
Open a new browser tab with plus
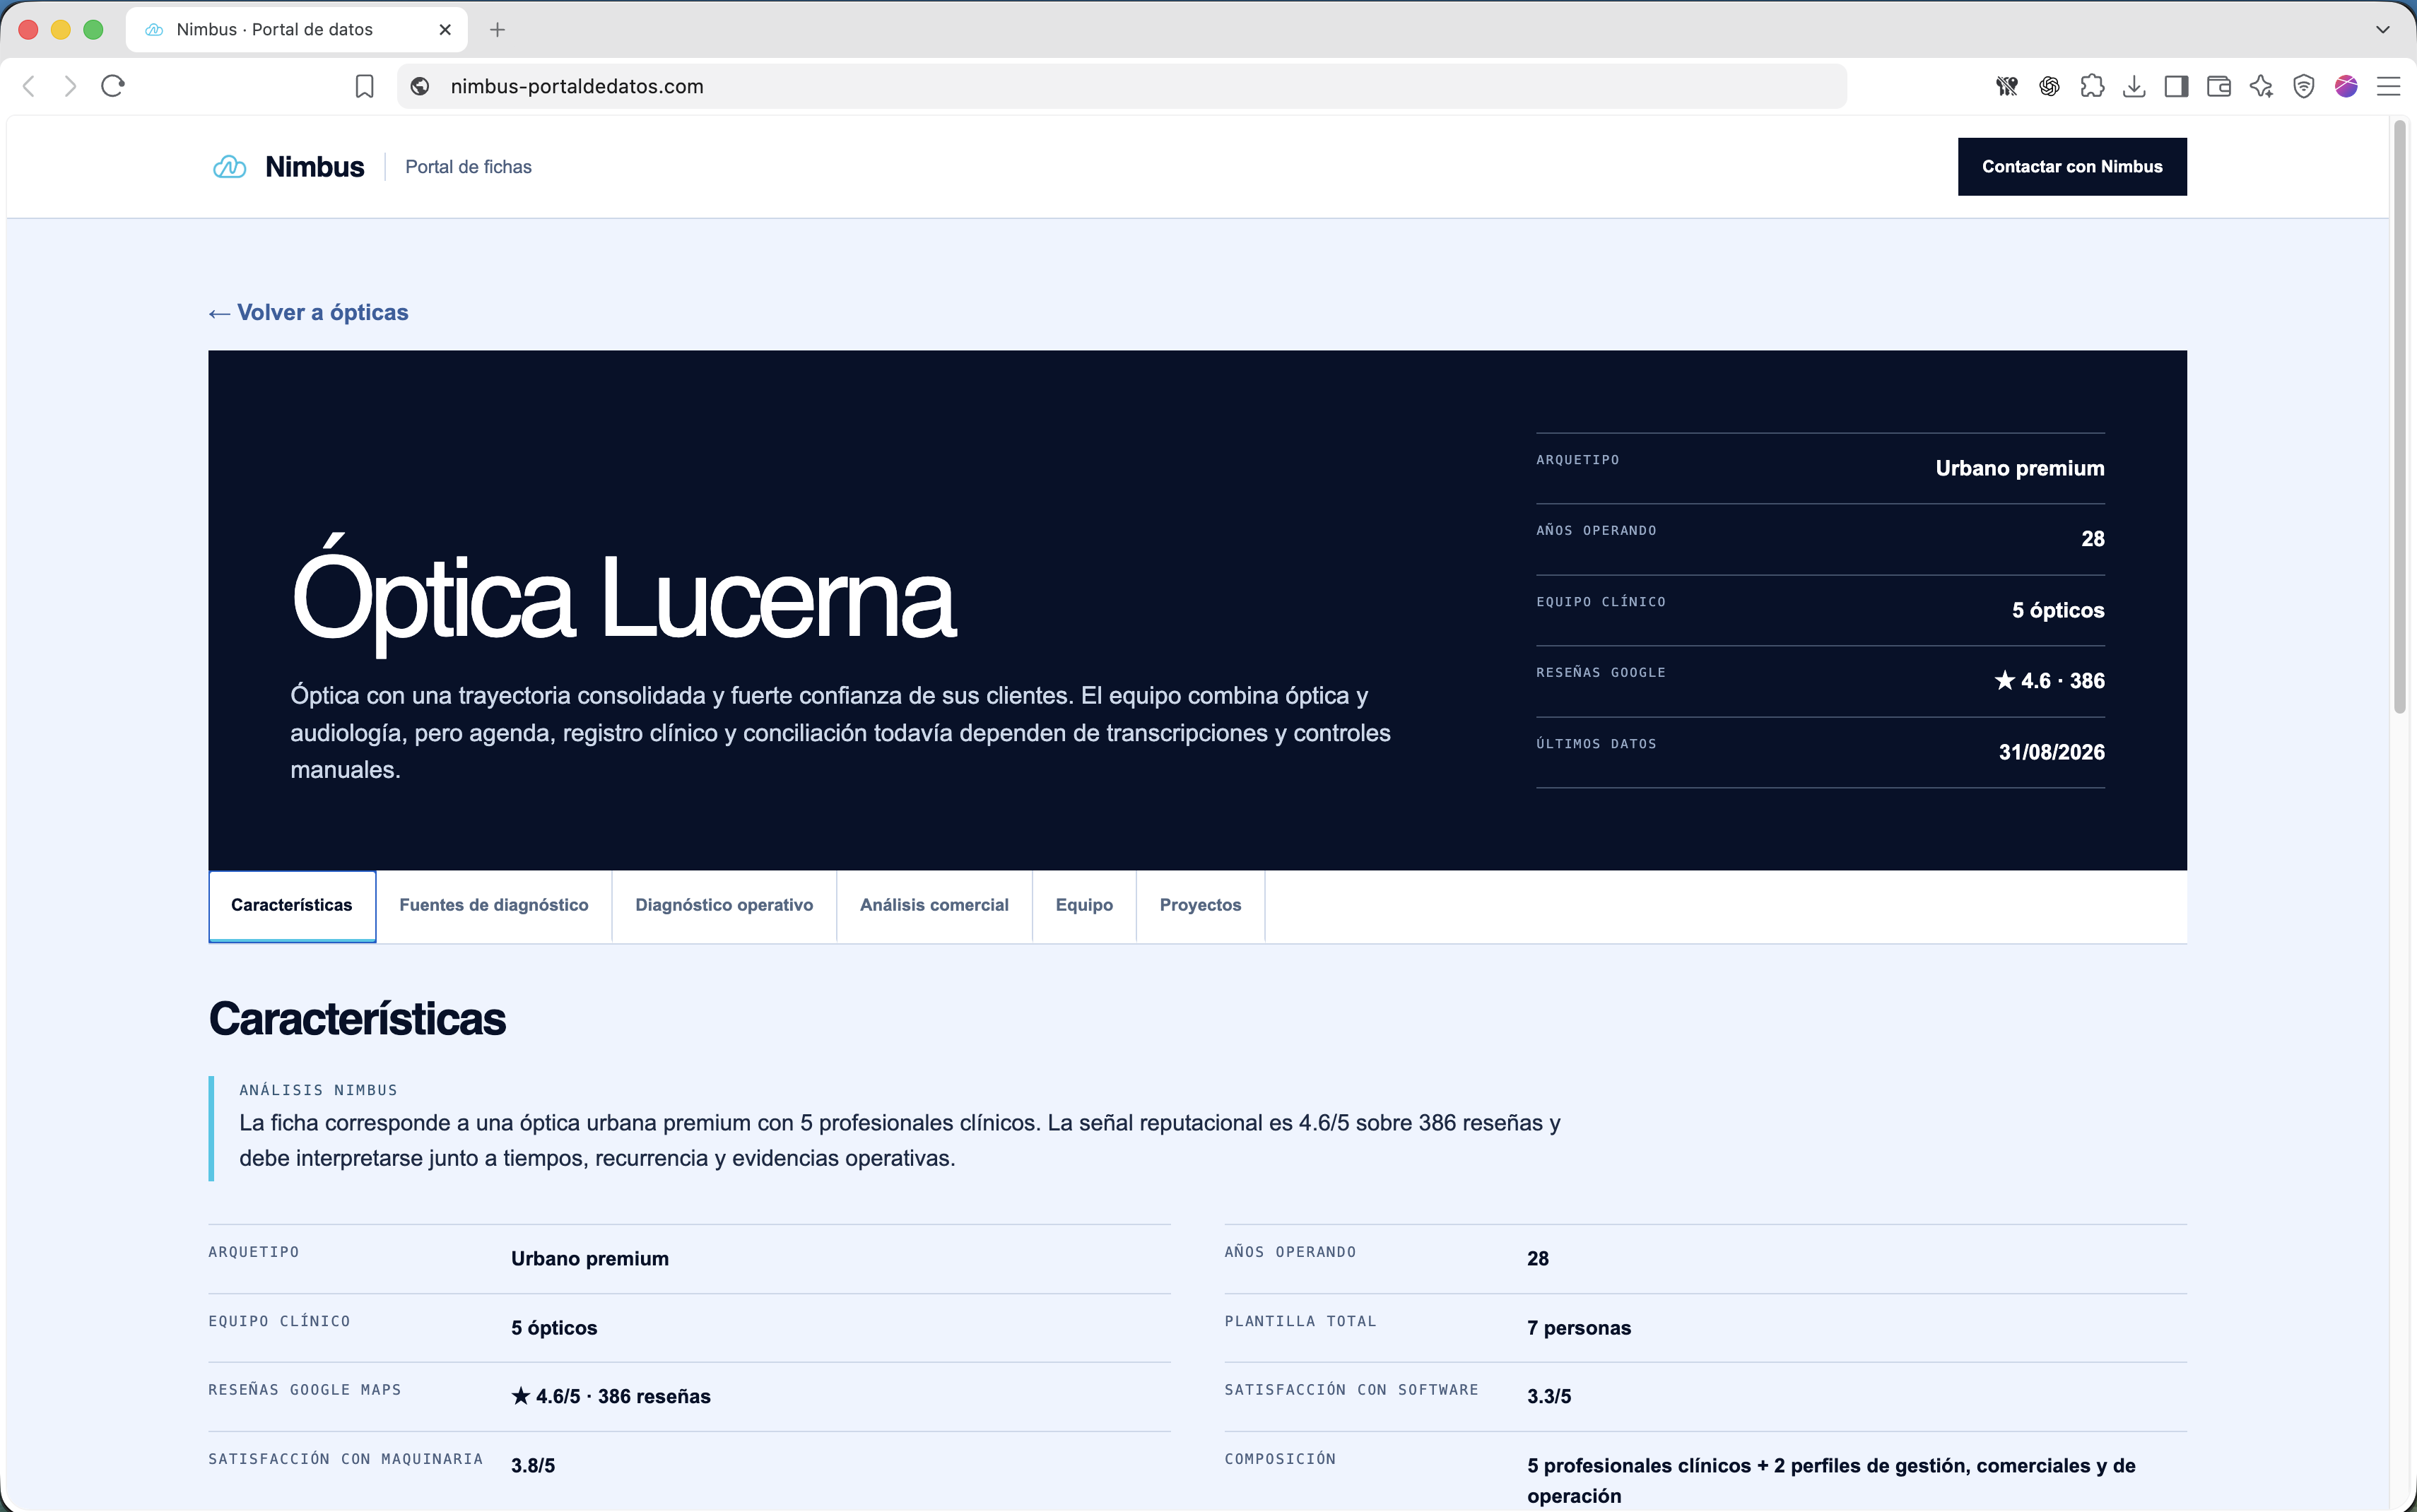[x=497, y=30]
